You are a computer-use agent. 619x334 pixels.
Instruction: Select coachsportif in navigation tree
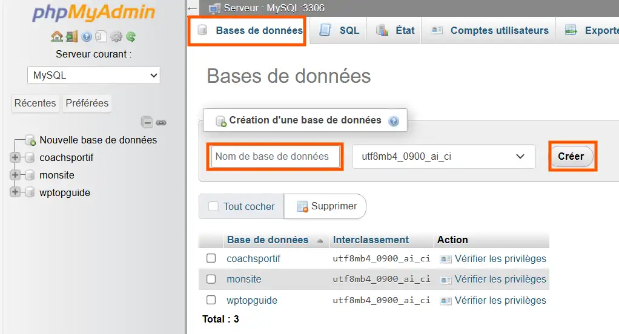tap(67, 158)
